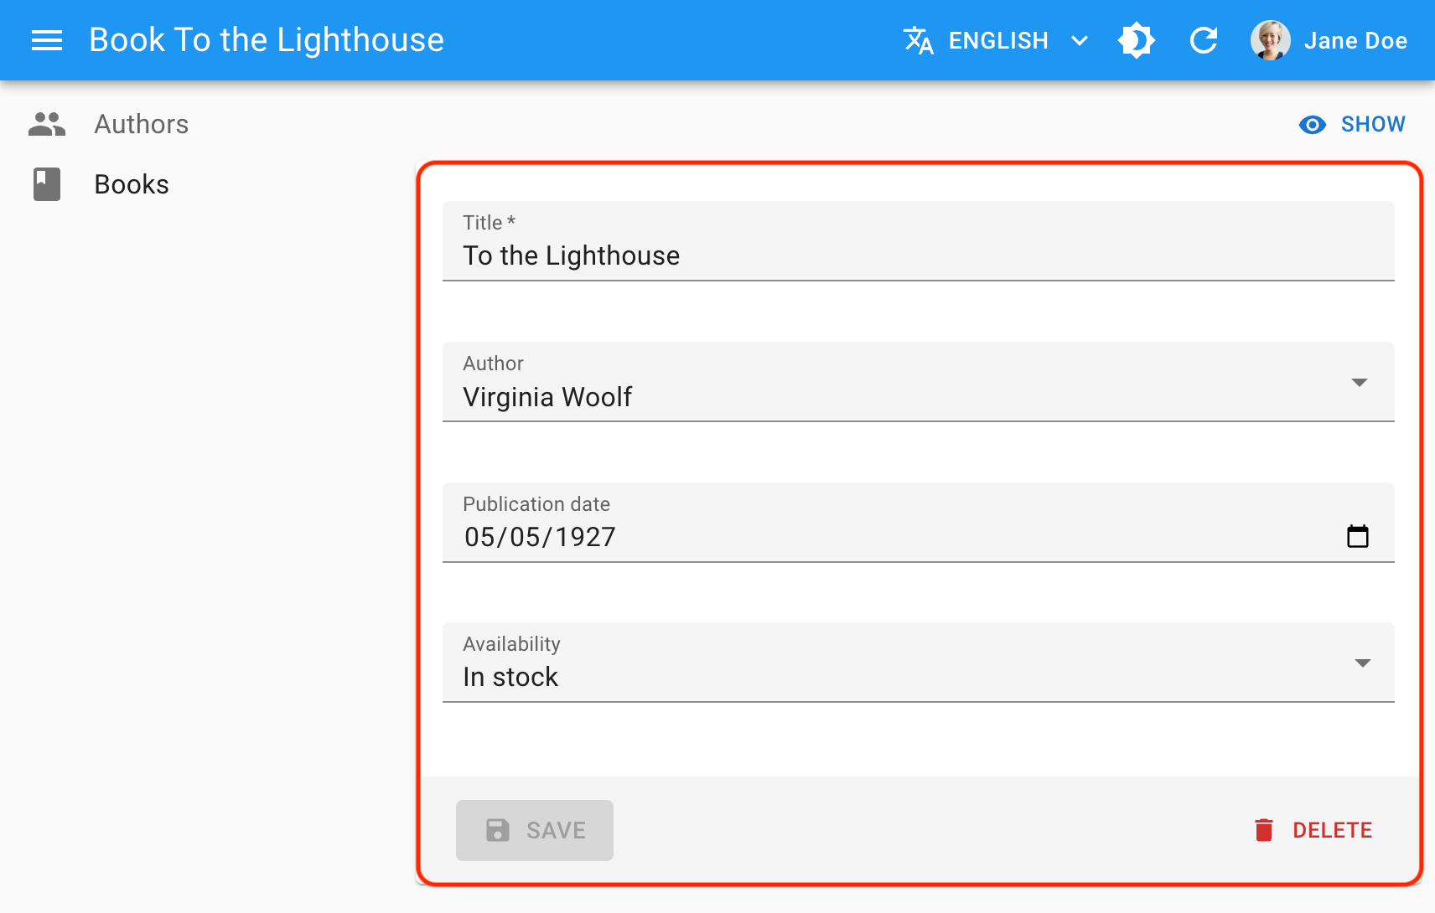This screenshot has height=913, width=1435.
Task: Click the Publication date value 05/05/1927
Action: coord(541,537)
